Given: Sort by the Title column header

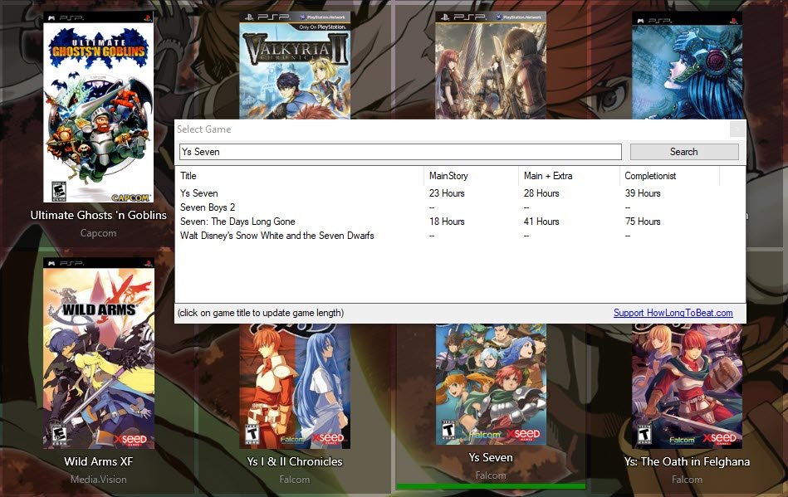Looking at the screenshot, I should 300,176.
